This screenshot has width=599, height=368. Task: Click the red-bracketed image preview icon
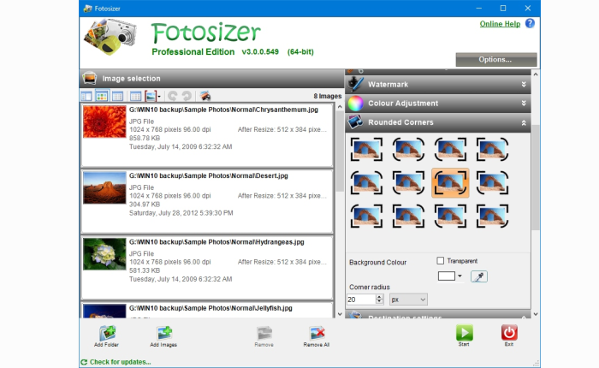(151, 96)
